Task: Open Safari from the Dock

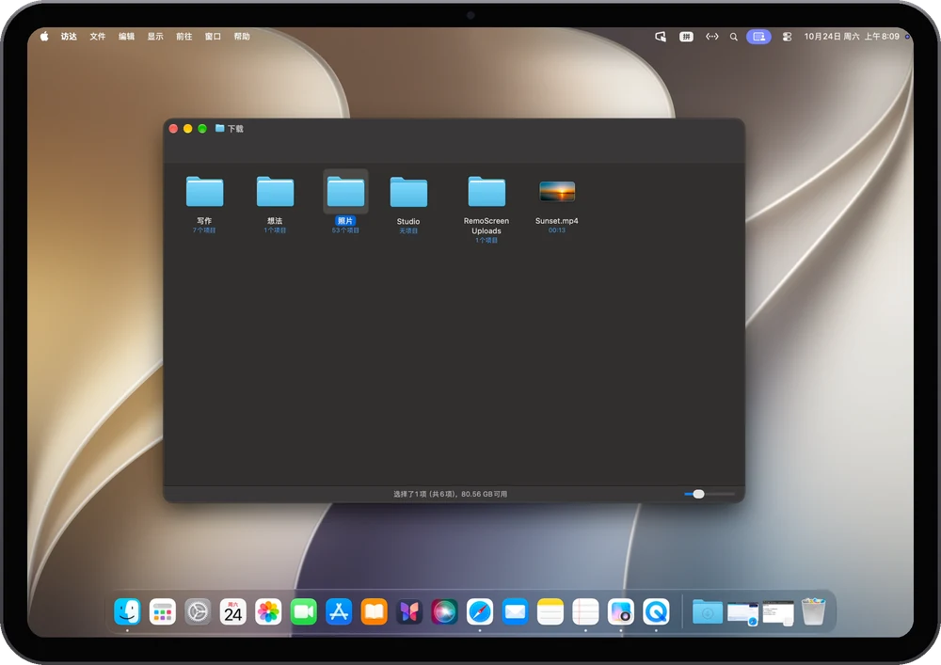Action: click(x=480, y=611)
